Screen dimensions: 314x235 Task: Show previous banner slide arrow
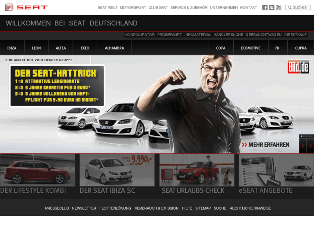pos(303,146)
